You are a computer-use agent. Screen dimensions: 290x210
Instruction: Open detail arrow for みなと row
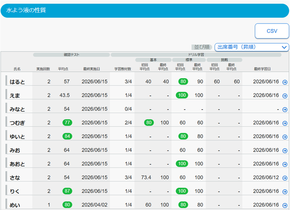[x=285, y=110]
